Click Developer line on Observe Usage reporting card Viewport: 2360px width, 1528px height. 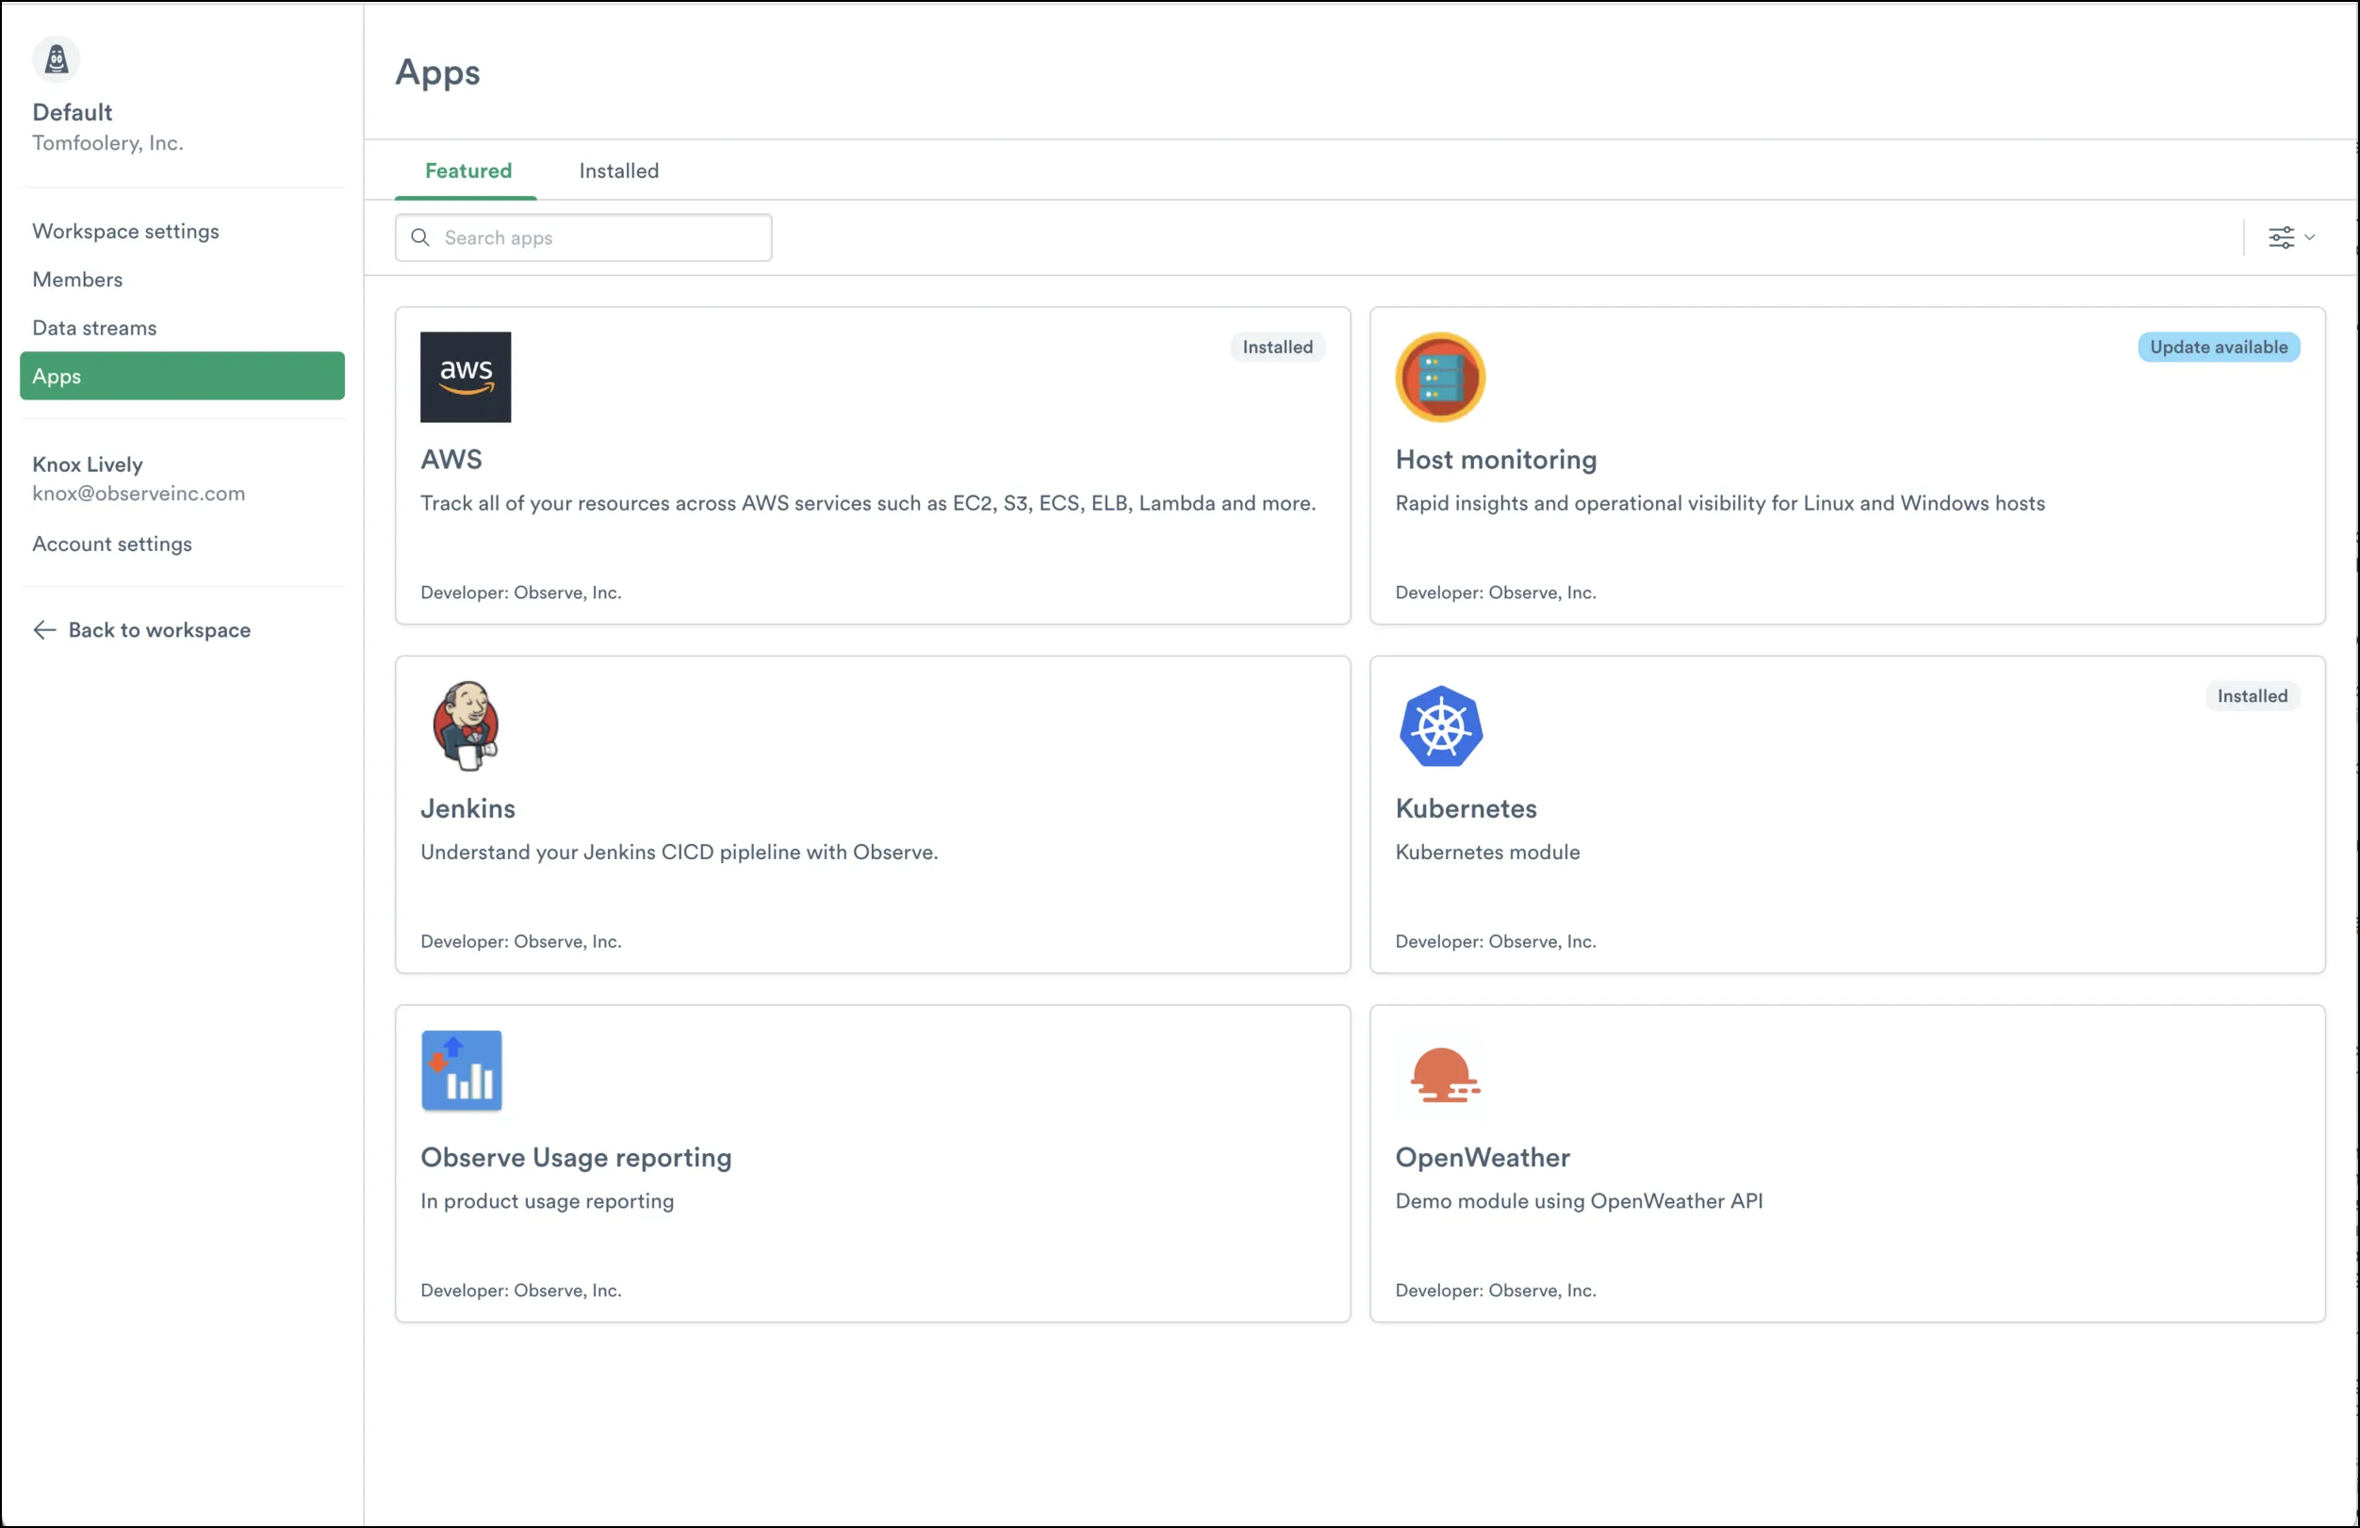click(520, 1291)
